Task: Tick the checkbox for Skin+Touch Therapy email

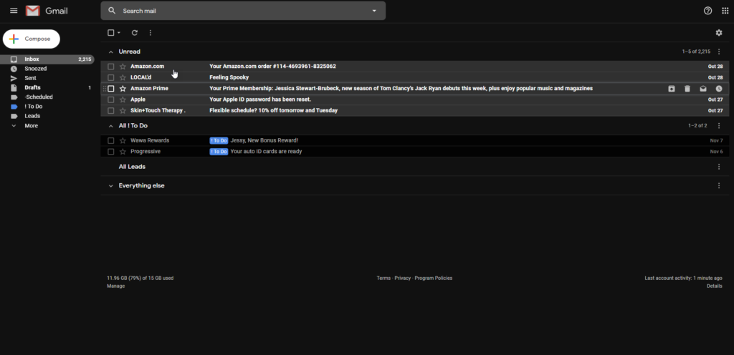Action: click(x=111, y=111)
